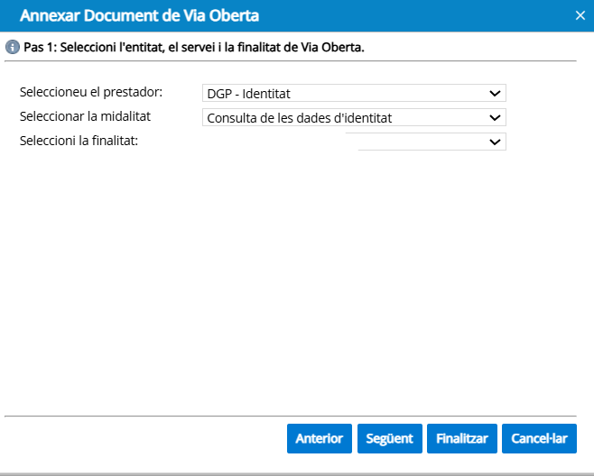Close the Annexar Document dialog with X
Viewport: 594px width, 476px height.
point(580,14)
